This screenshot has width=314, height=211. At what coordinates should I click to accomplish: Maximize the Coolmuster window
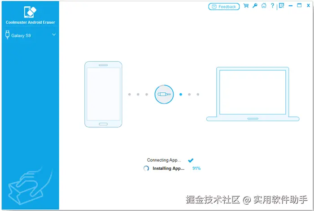pyautogui.click(x=299, y=5)
